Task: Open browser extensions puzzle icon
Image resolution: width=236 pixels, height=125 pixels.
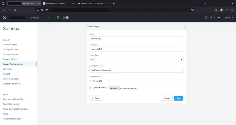Action: (227, 10)
